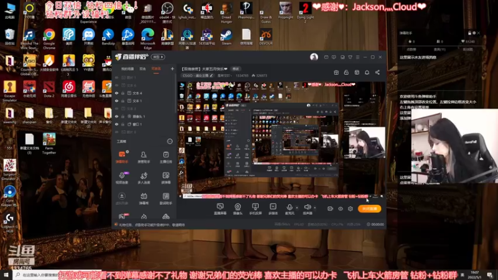The image size is (498, 280).
Task: Toggle visibility eye of 文本 4 source
Action: point(116,93)
